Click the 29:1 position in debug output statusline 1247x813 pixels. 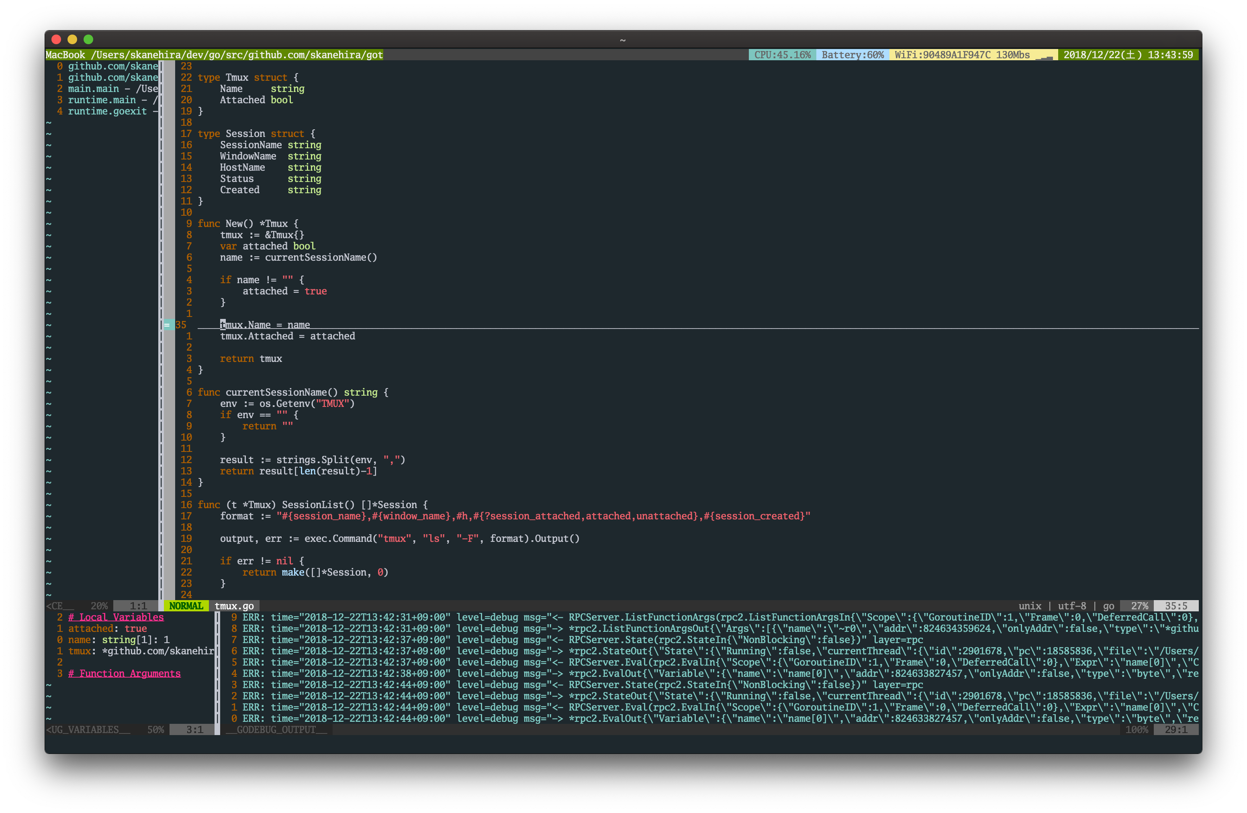(x=1176, y=730)
